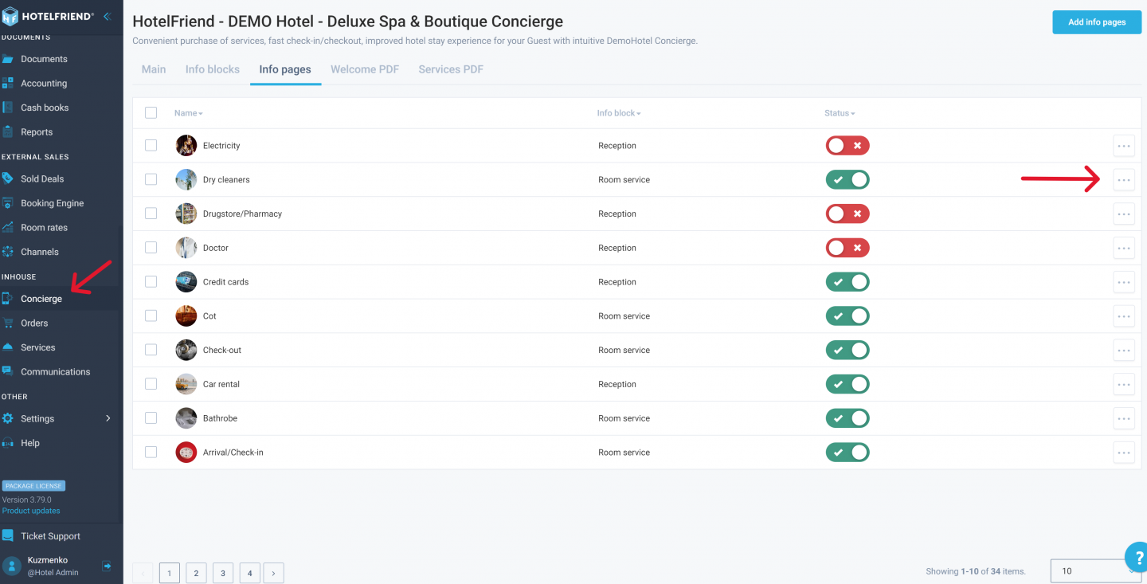1147x584 pixels.
Task: Open the three-dots menu for Dry cleaners
Action: [1124, 180]
